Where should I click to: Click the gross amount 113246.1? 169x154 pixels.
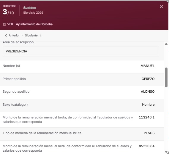pos(147,117)
